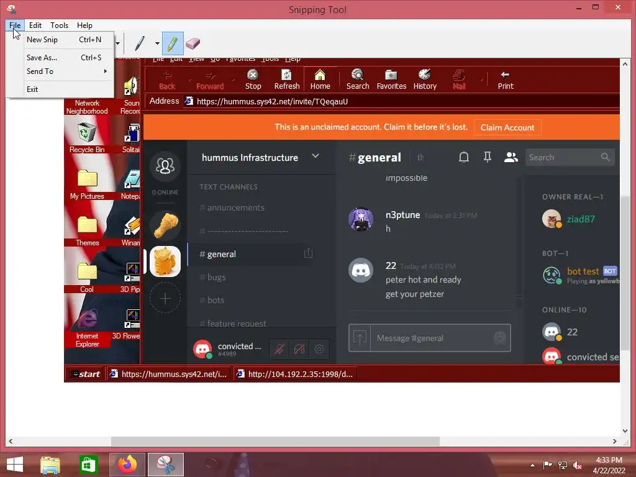
Task: Open the announcements channel
Action: (x=232, y=207)
